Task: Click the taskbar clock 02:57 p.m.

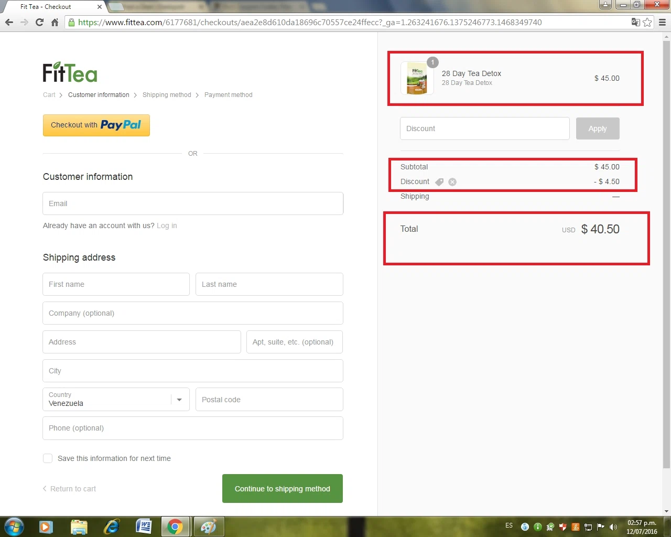Action: (x=642, y=523)
